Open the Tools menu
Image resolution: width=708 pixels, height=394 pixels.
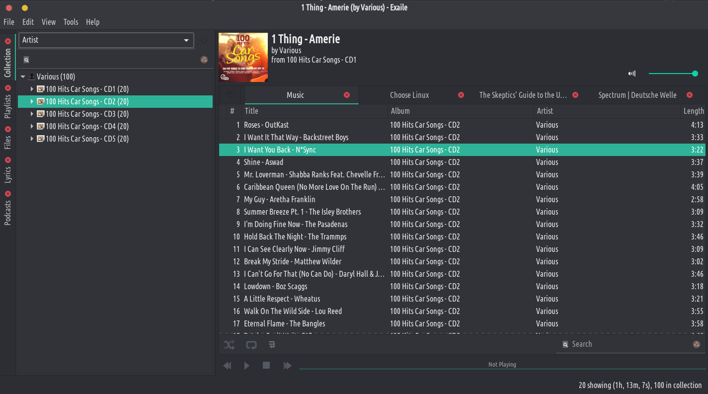(71, 22)
